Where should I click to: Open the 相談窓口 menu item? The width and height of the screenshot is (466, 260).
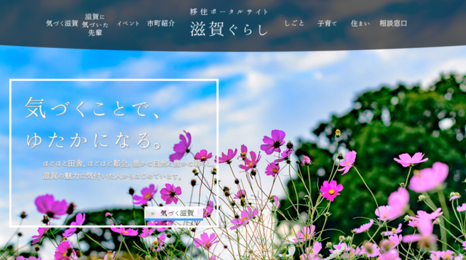(393, 23)
